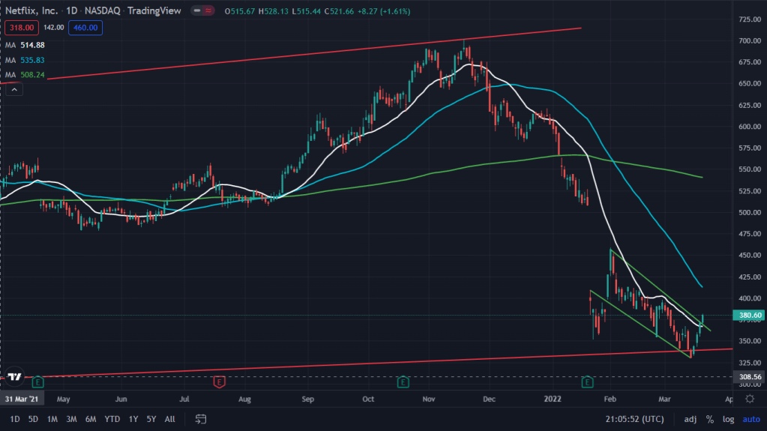The width and height of the screenshot is (767, 431).
Task: Click the TradingView logo badge
Action: click(x=13, y=376)
